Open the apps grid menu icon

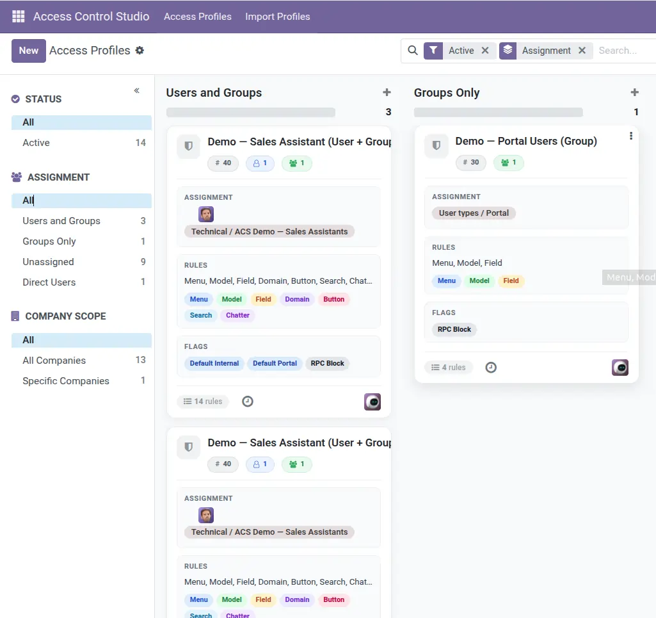point(19,16)
